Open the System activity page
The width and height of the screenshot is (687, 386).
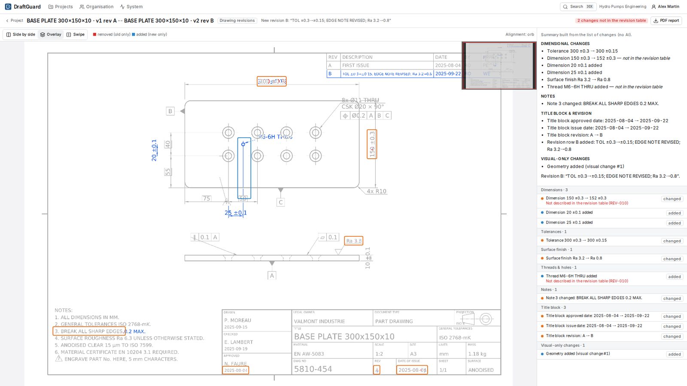pyautogui.click(x=131, y=6)
